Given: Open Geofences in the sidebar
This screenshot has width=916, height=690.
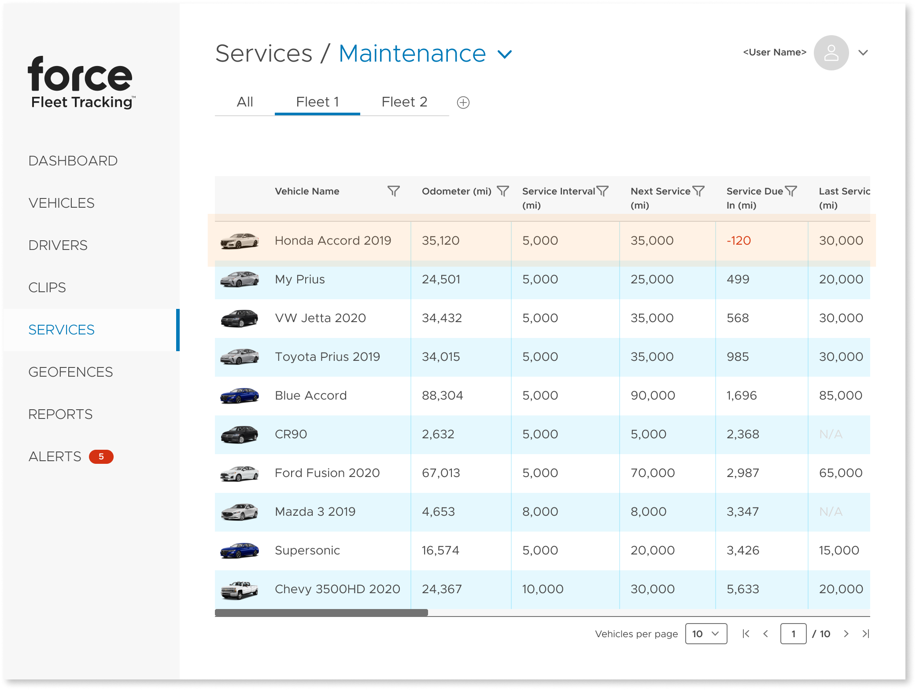Looking at the screenshot, I should point(71,372).
